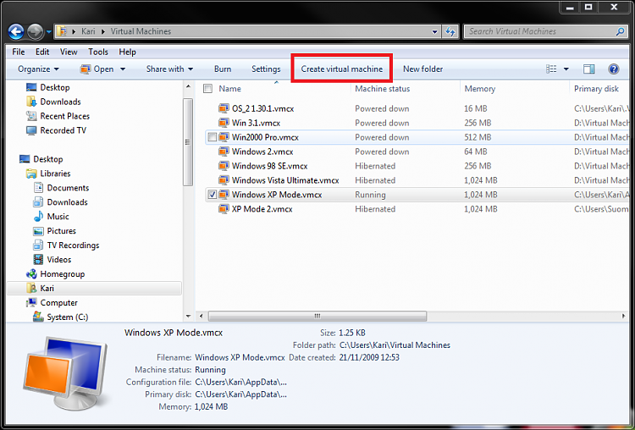Open the Videos library
The image size is (635, 430).
pos(59,260)
